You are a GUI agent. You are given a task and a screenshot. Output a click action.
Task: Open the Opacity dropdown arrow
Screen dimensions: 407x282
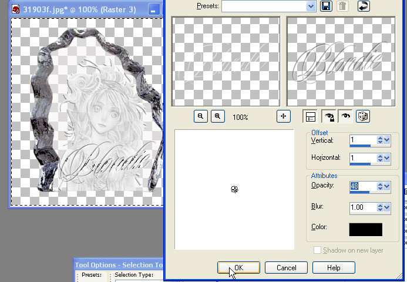click(x=387, y=186)
